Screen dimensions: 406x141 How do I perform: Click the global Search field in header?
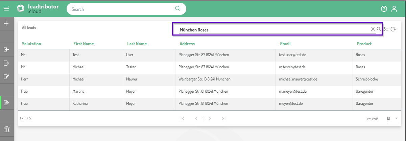[x=122, y=9]
